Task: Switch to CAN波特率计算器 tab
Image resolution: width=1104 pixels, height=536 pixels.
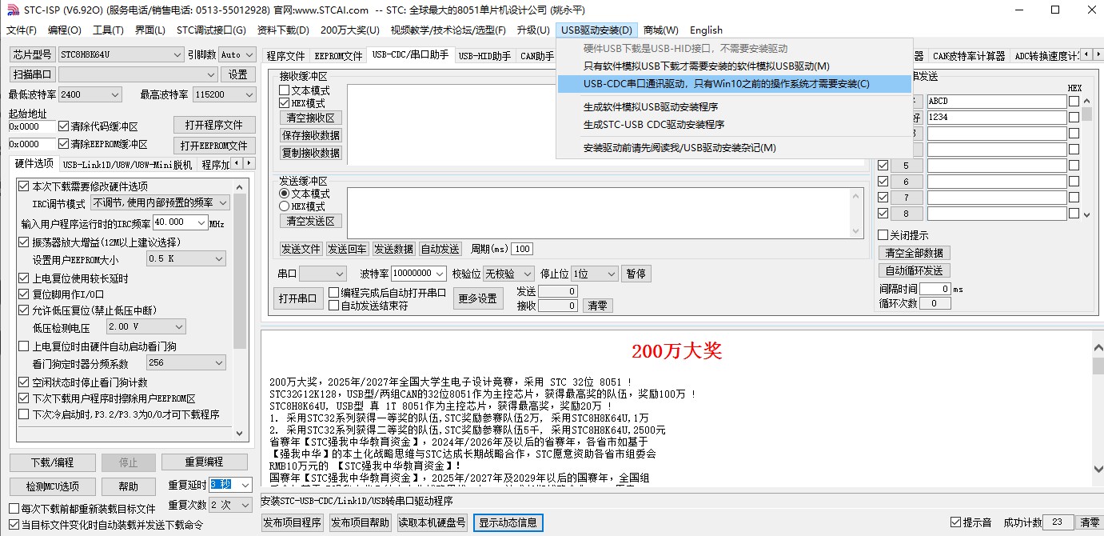Action: pos(968,56)
